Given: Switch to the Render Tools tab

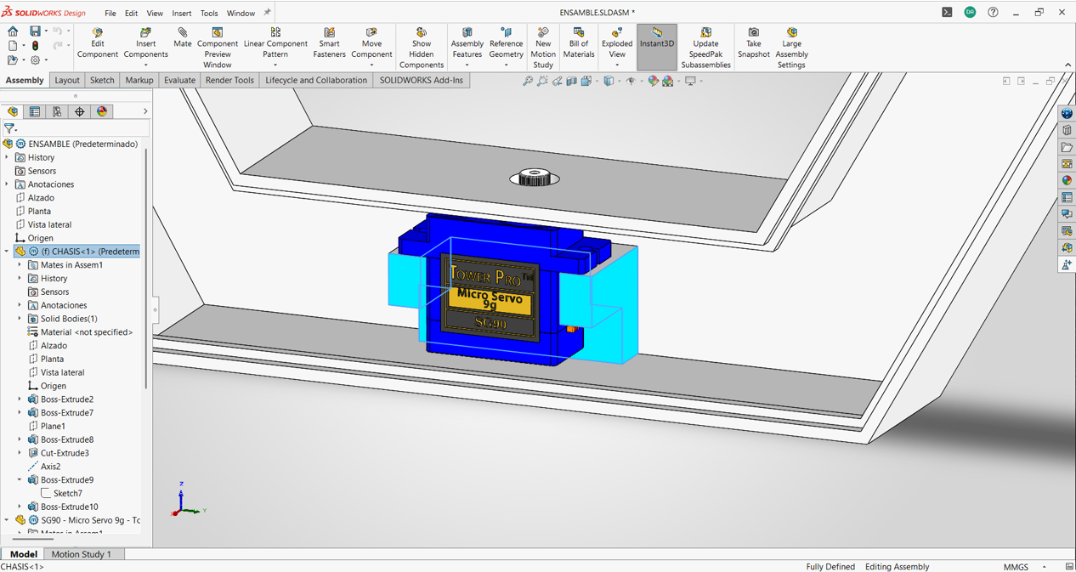Looking at the screenshot, I should (x=229, y=80).
